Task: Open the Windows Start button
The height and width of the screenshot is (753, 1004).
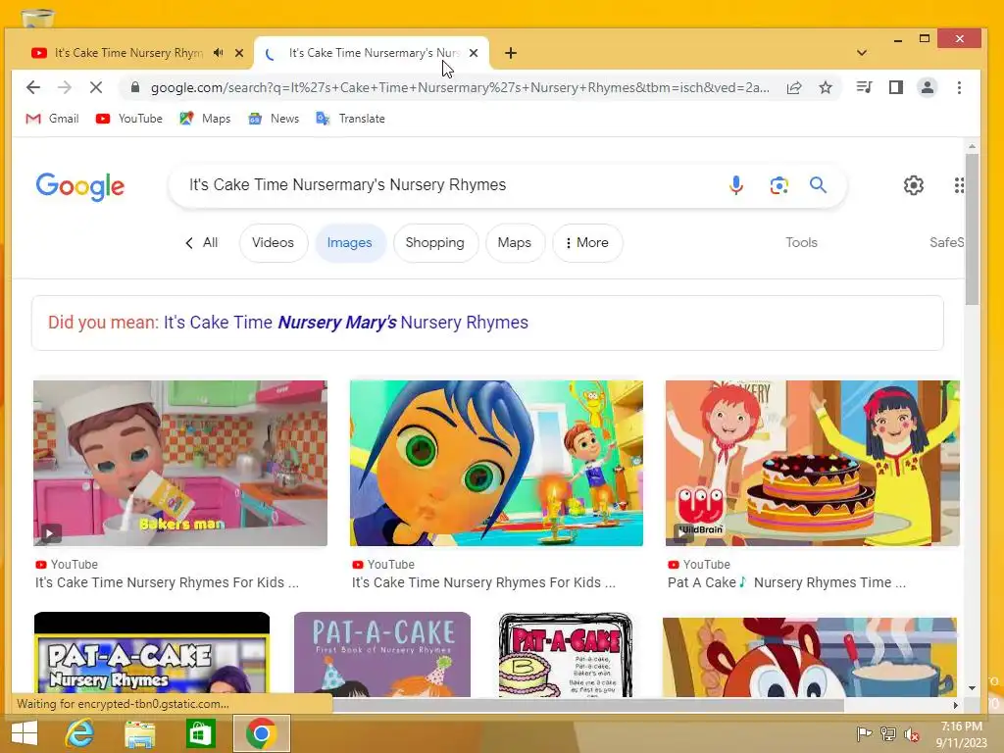Action: tap(25, 733)
